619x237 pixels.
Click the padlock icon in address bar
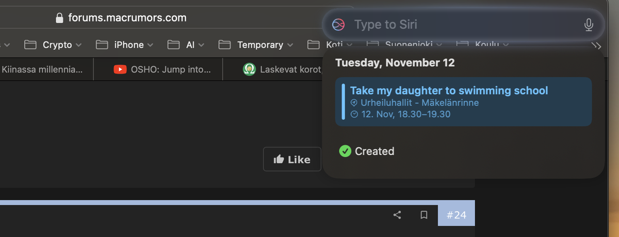click(x=59, y=18)
